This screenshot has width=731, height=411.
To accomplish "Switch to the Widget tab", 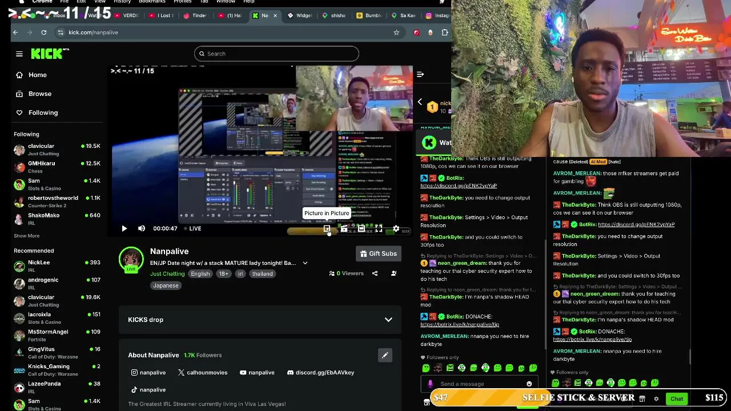I will point(299,15).
